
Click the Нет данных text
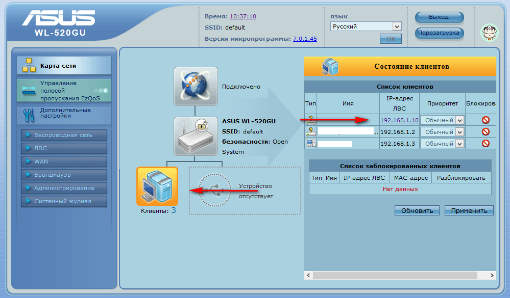pos(400,189)
